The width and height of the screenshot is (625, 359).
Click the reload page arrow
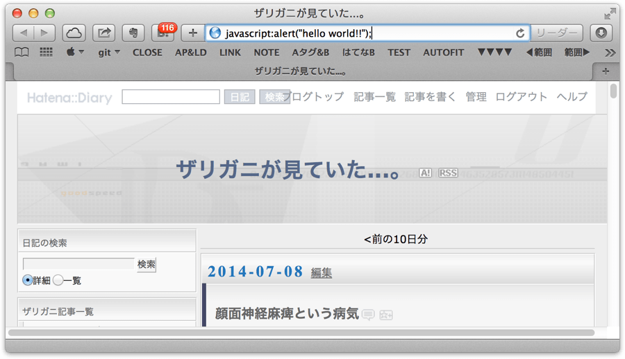[x=519, y=33]
